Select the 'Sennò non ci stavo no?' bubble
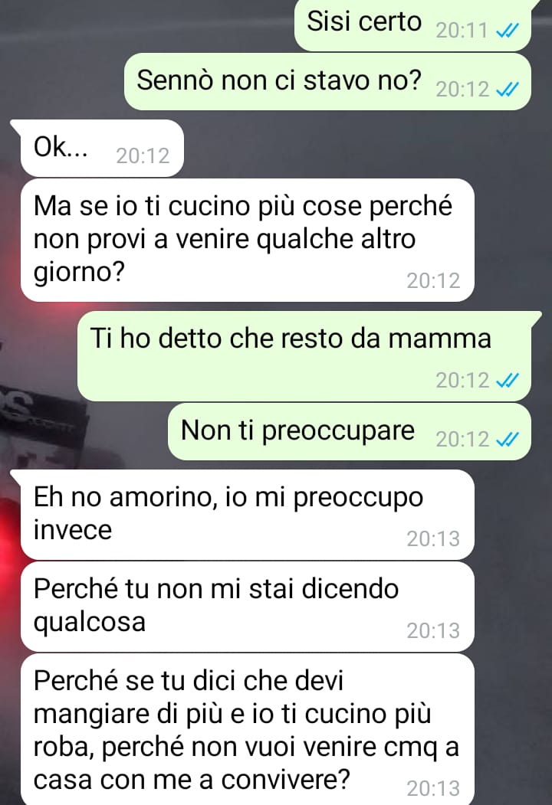This screenshot has height=805, width=552. tap(327, 82)
